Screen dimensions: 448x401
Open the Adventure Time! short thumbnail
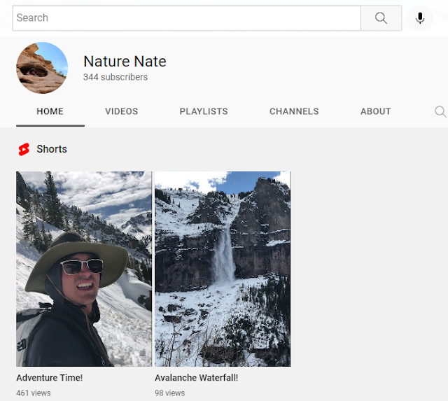point(84,269)
